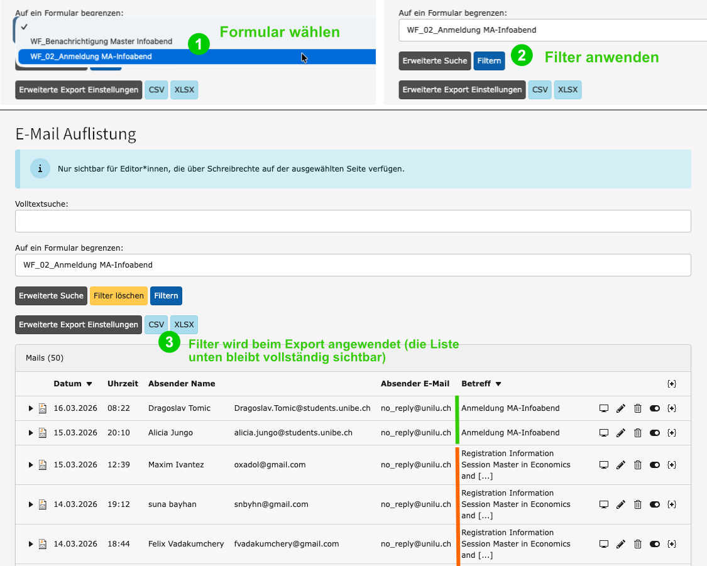Toggle visibility switch in Alicia Jungo's row

tap(655, 433)
